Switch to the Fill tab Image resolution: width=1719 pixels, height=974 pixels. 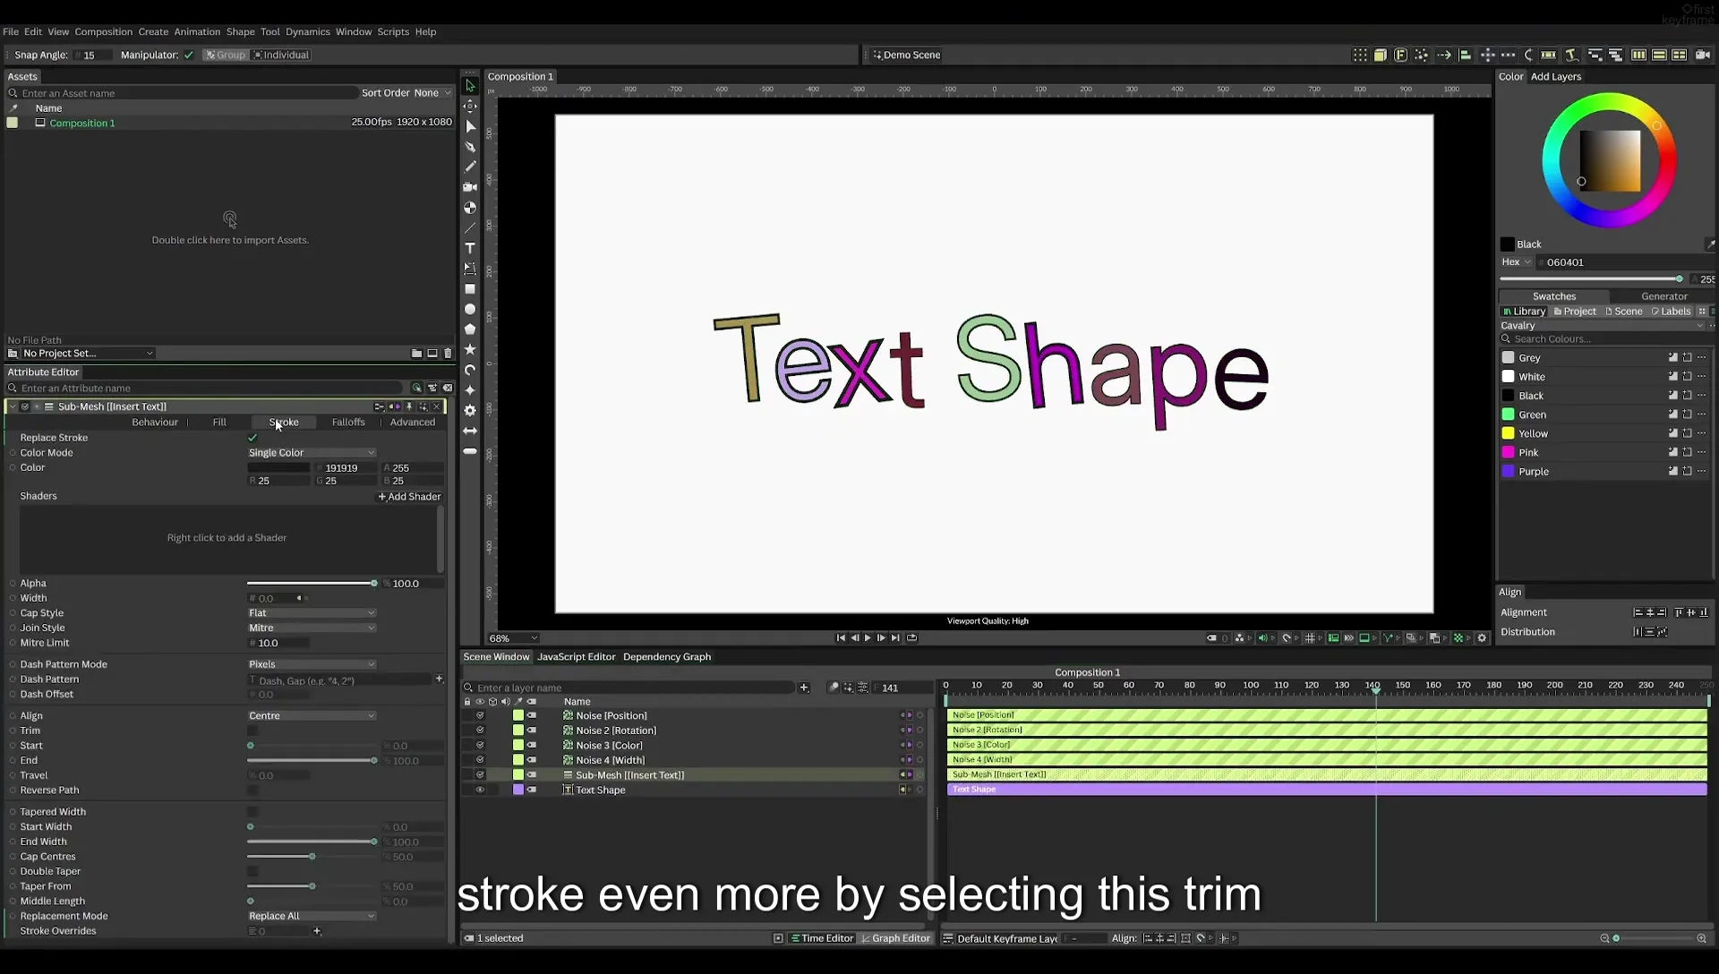point(219,423)
